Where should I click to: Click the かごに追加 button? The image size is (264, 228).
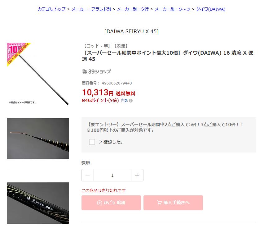[x=111, y=203]
